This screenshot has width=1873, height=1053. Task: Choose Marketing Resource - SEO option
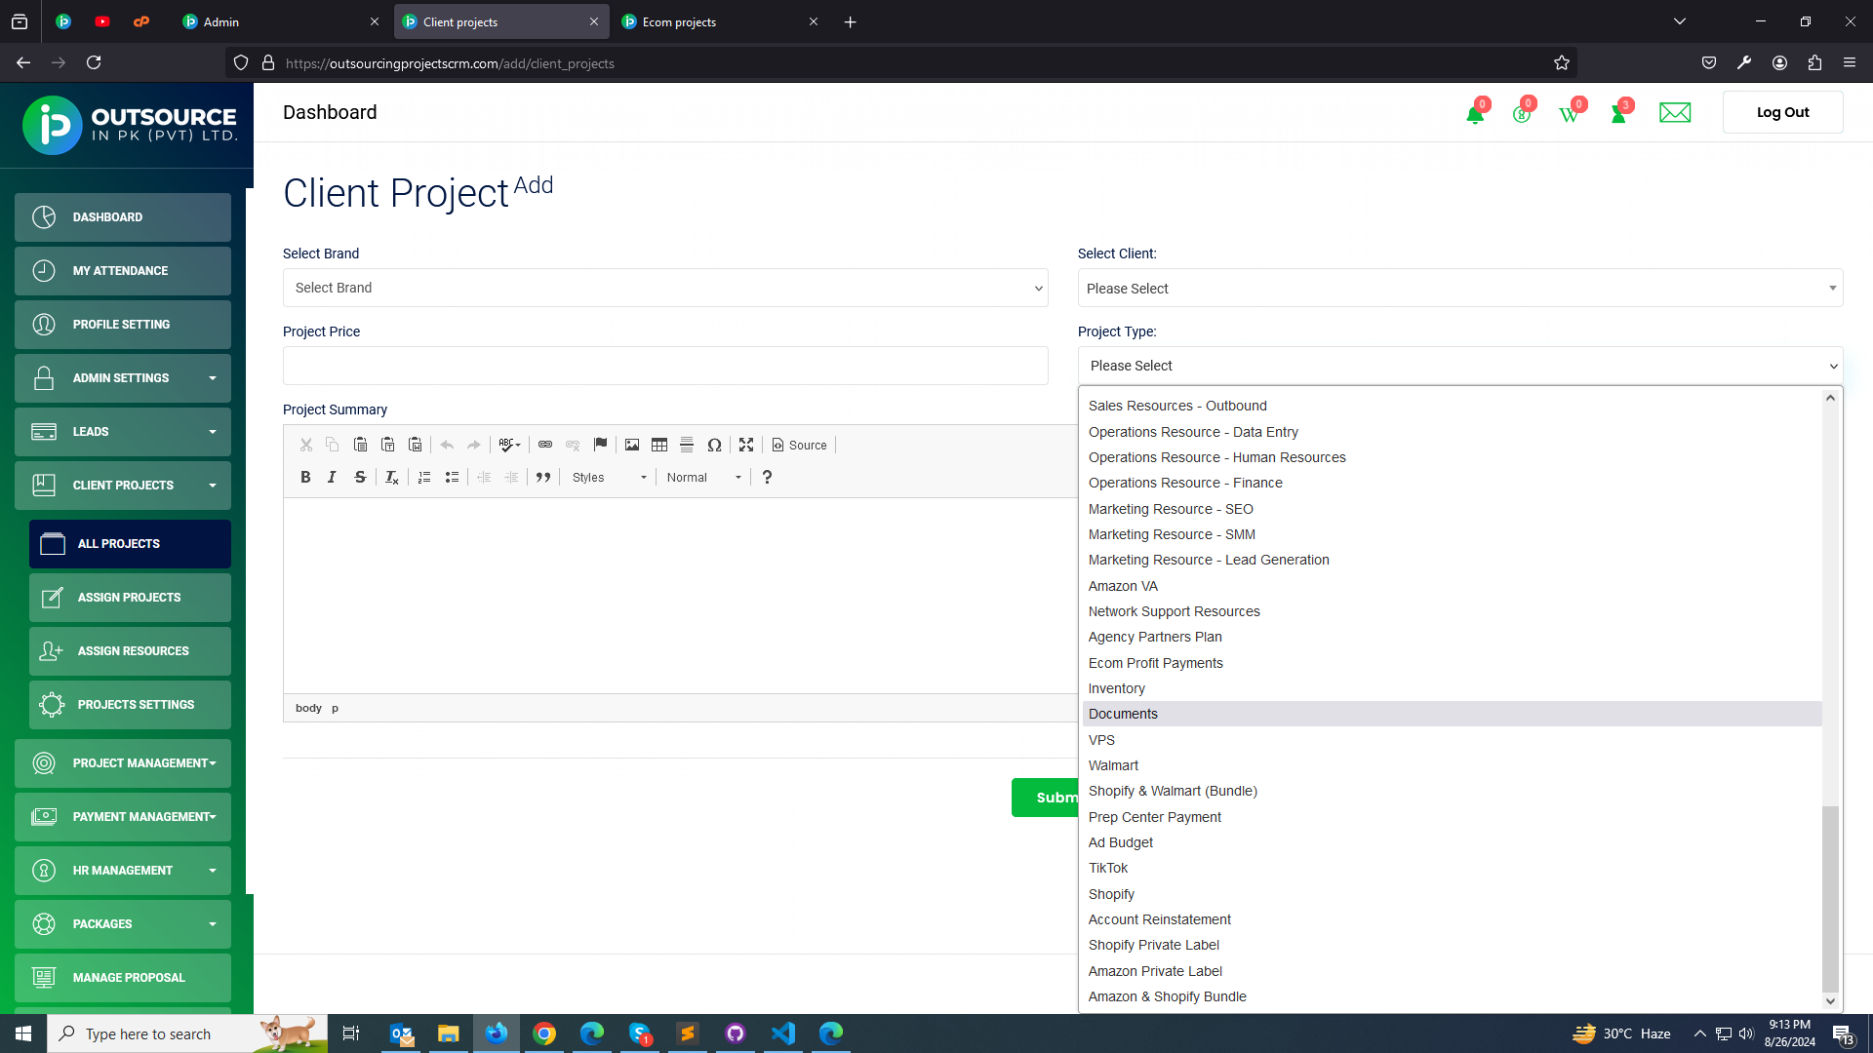tap(1452, 509)
